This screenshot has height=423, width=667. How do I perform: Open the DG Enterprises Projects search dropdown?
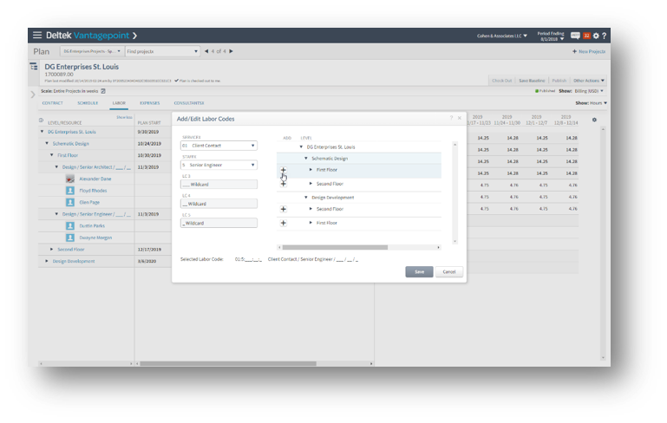click(x=92, y=51)
